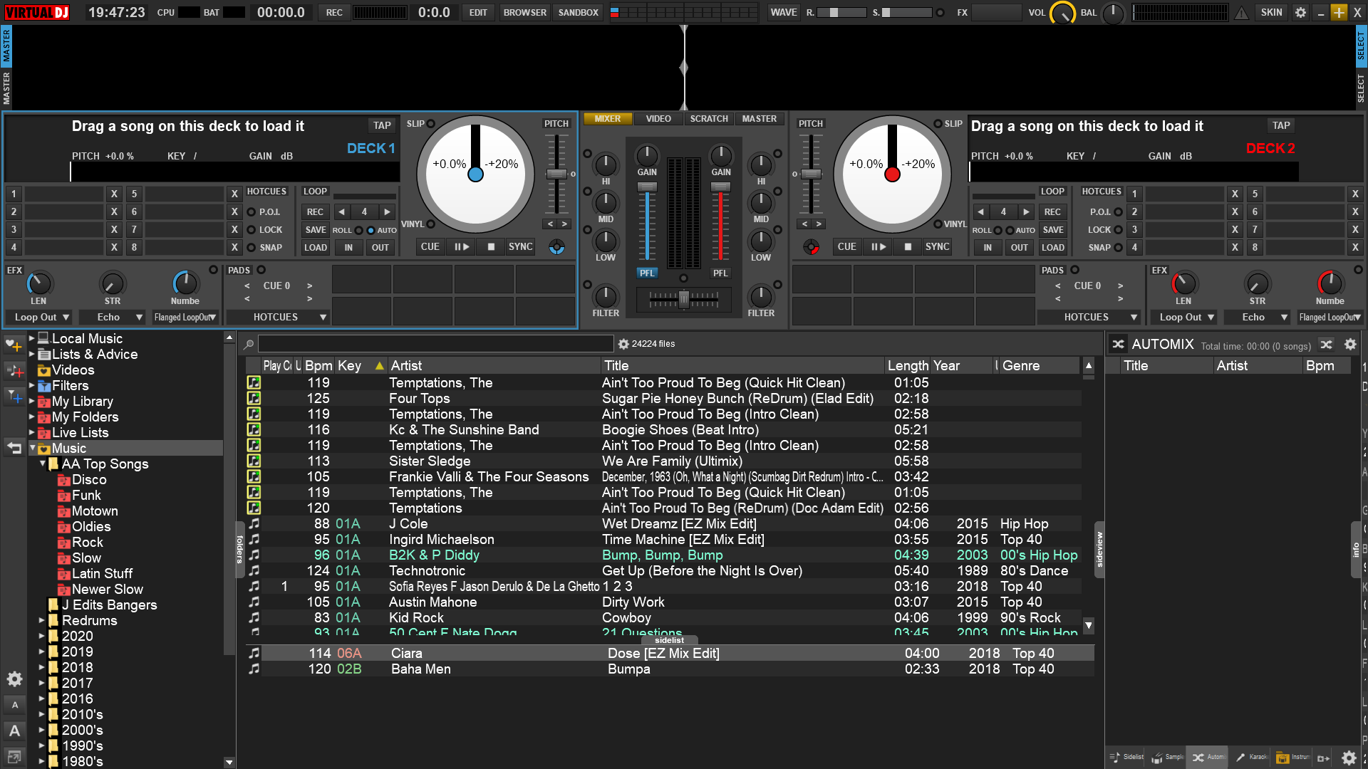Toggle PFL on left mixer channel
Viewport: 1368px width, 769px height.
[646, 273]
